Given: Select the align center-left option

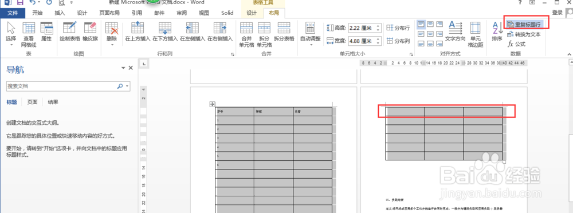Looking at the screenshot, I should coord(421,34).
